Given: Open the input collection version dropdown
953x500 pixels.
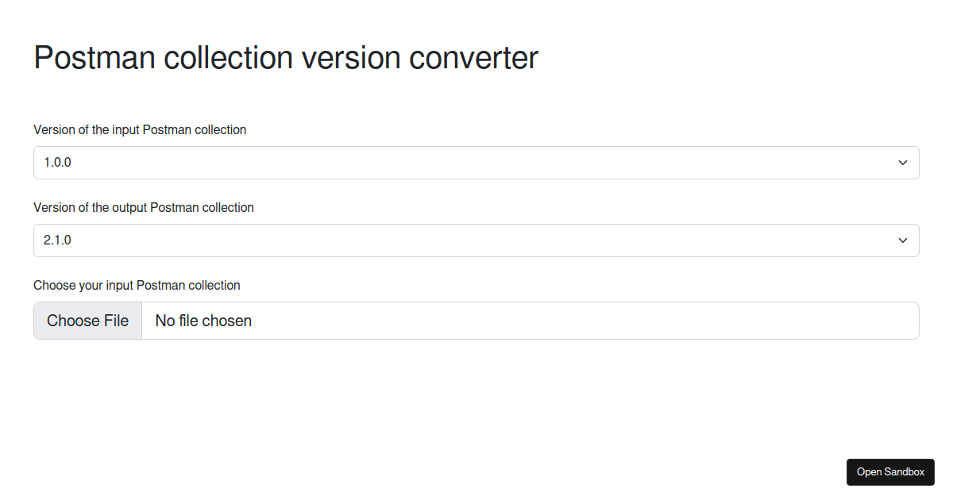Looking at the screenshot, I should tap(476, 162).
